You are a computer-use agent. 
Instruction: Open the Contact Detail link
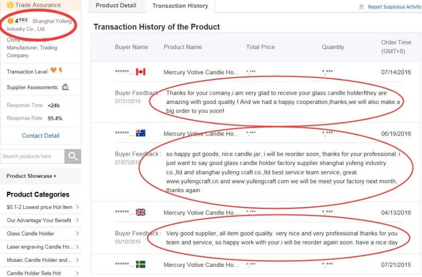click(x=41, y=136)
